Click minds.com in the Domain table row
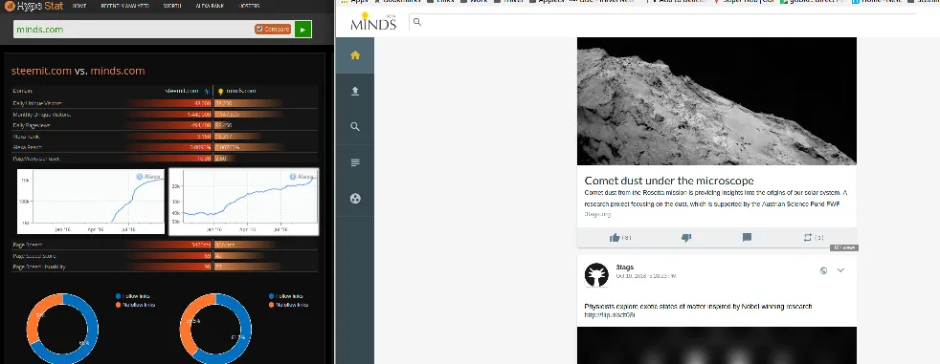This screenshot has width=940, height=364. [x=241, y=91]
